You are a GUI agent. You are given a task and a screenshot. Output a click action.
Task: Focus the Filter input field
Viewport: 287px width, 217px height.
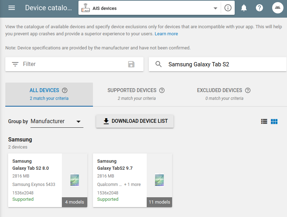point(74,64)
